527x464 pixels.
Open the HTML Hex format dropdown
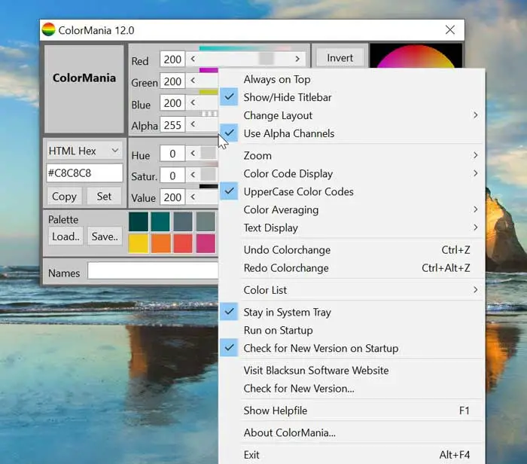click(x=84, y=151)
